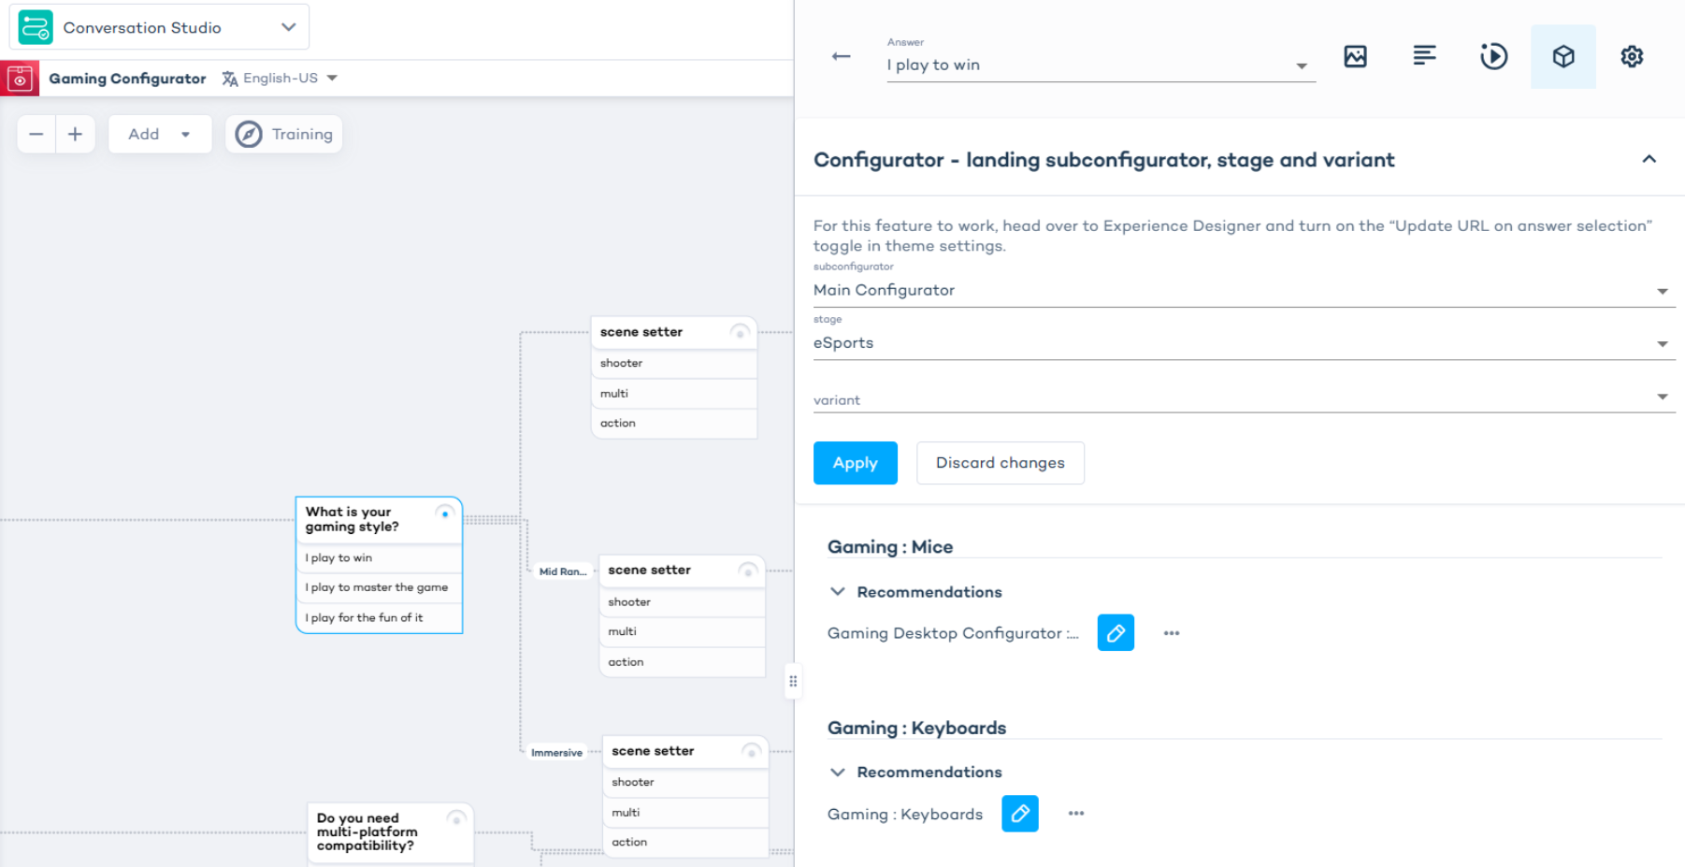
Task: Select 'multi' in the top scene setter
Action: click(673, 394)
